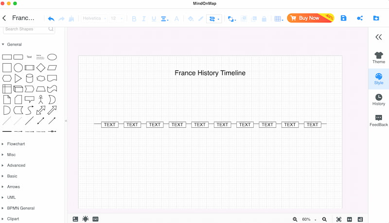Open the Style panel
Image resolution: width=389 pixels, height=223 pixels.
coord(379,79)
